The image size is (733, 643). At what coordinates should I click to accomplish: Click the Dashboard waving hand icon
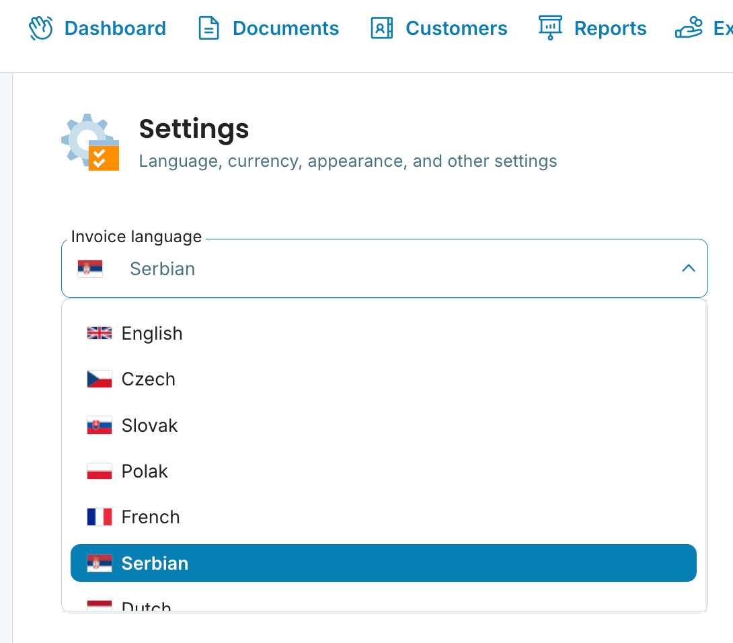point(40,28)
